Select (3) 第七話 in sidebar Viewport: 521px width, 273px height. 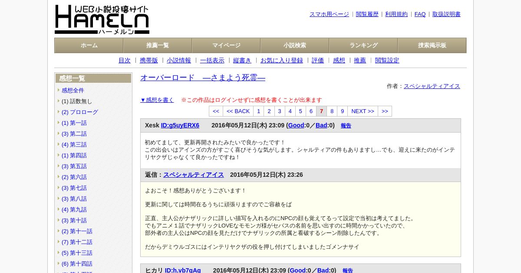pyautogui.click(x=74, y=188)
